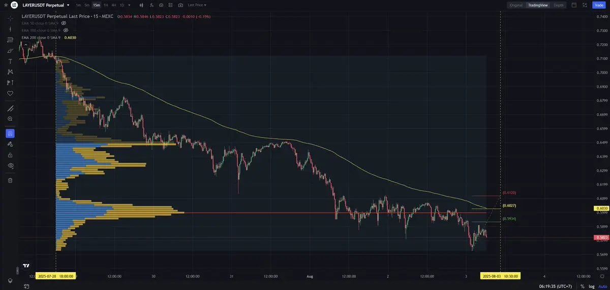
Task: Open the chart layout grid icon
Action: pyautogui.click(x=171, y=5)
